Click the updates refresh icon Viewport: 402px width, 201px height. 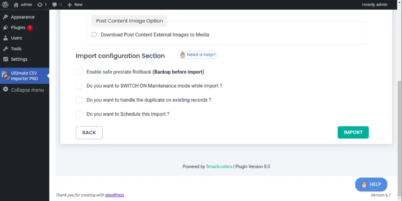click(40, 5)
